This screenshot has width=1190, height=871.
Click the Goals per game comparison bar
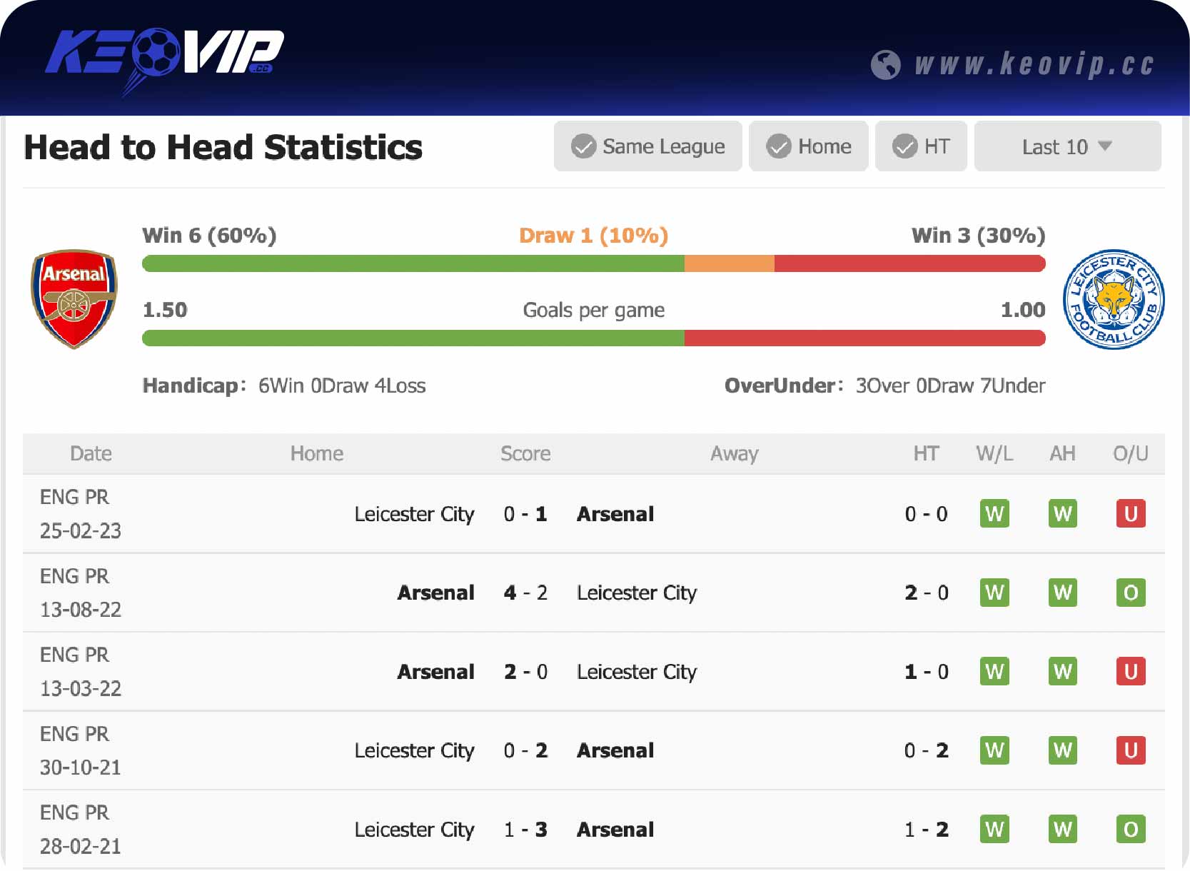(x=593, y=338)
